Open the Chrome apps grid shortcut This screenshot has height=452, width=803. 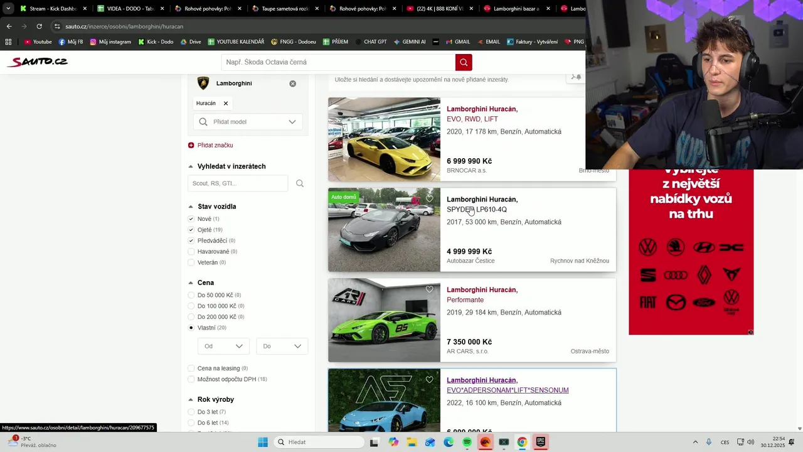[x=8, y=41]
